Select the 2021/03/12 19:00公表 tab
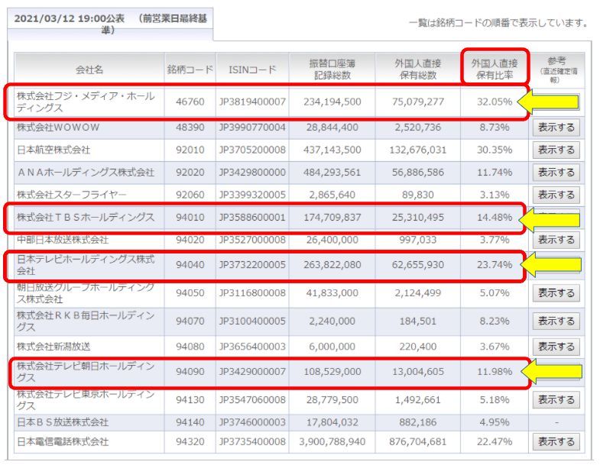The width and height of the screenshot is (600, 465). coord(109,24)
